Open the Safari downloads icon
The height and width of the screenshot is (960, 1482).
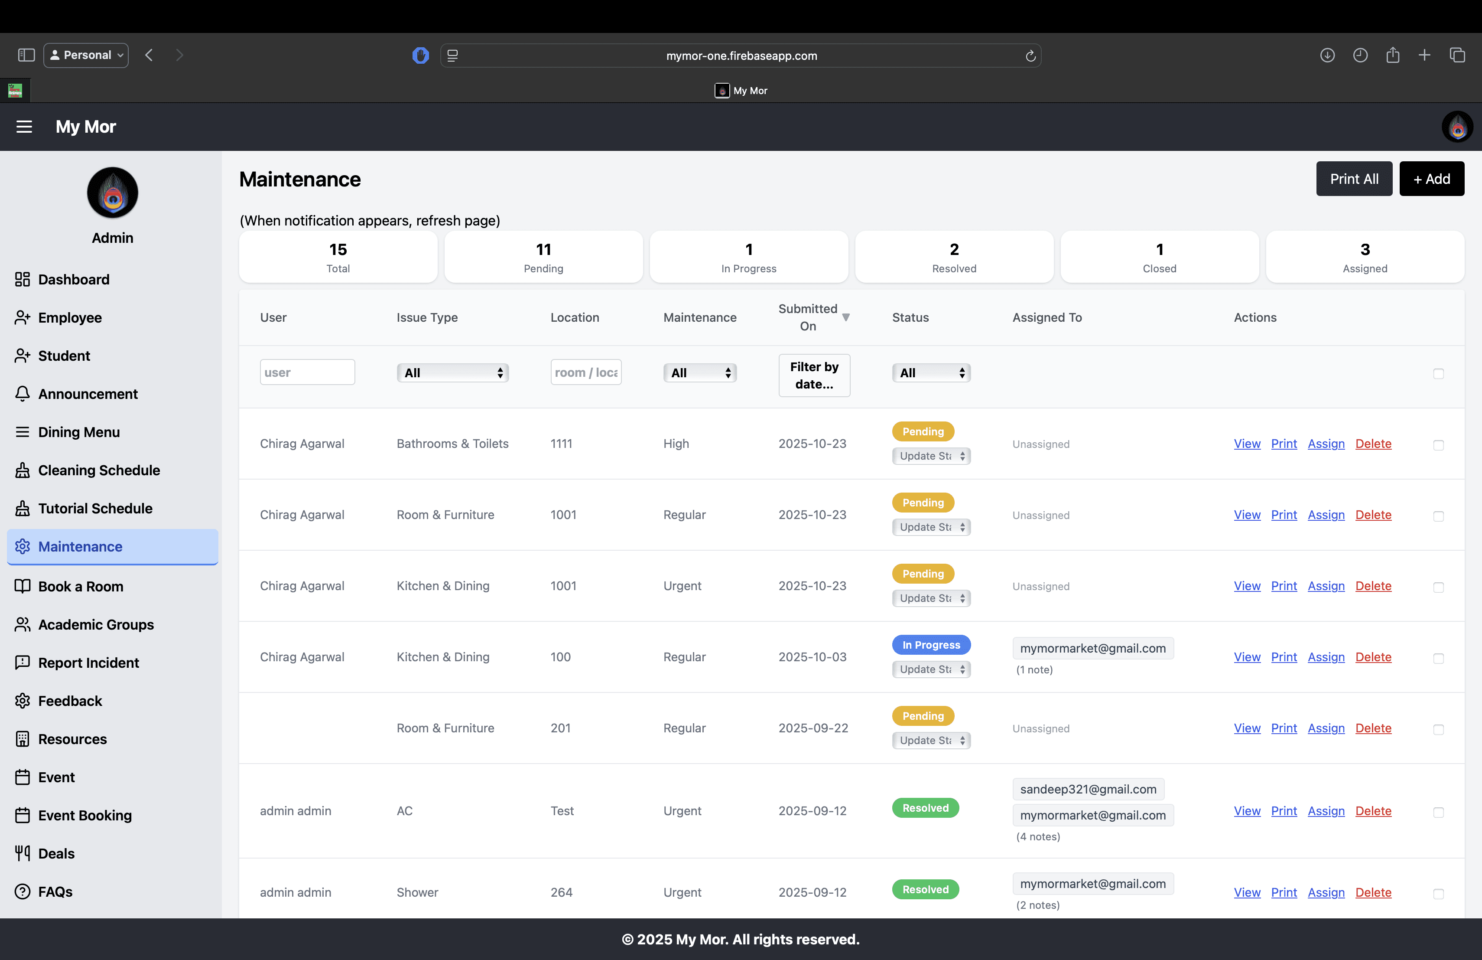(1327, 56)
